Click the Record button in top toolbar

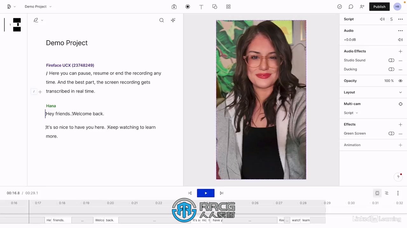pos(188,7)
